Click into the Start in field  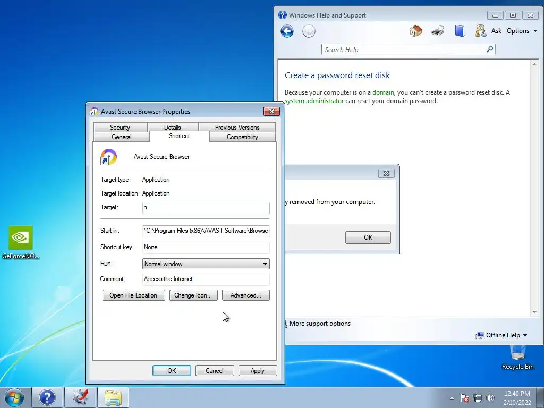206,231
